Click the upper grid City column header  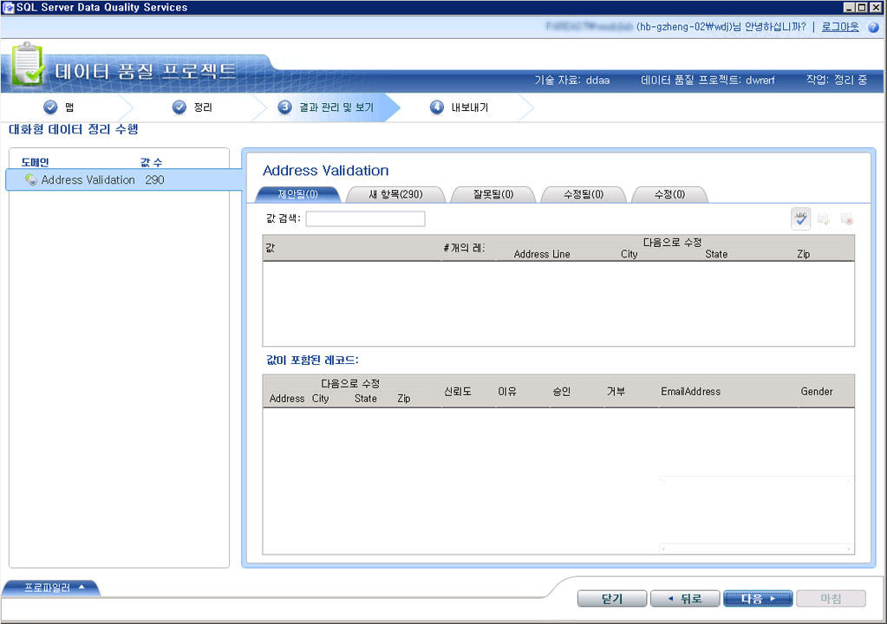pos(629,254)
